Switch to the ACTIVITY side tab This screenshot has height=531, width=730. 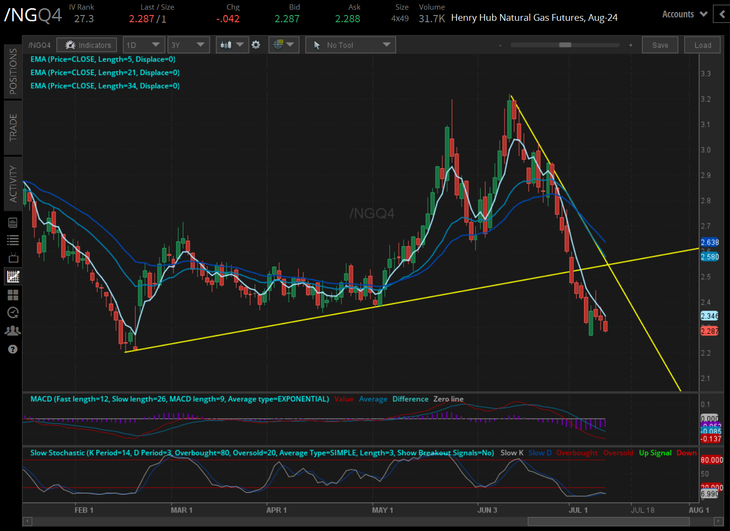13,184
